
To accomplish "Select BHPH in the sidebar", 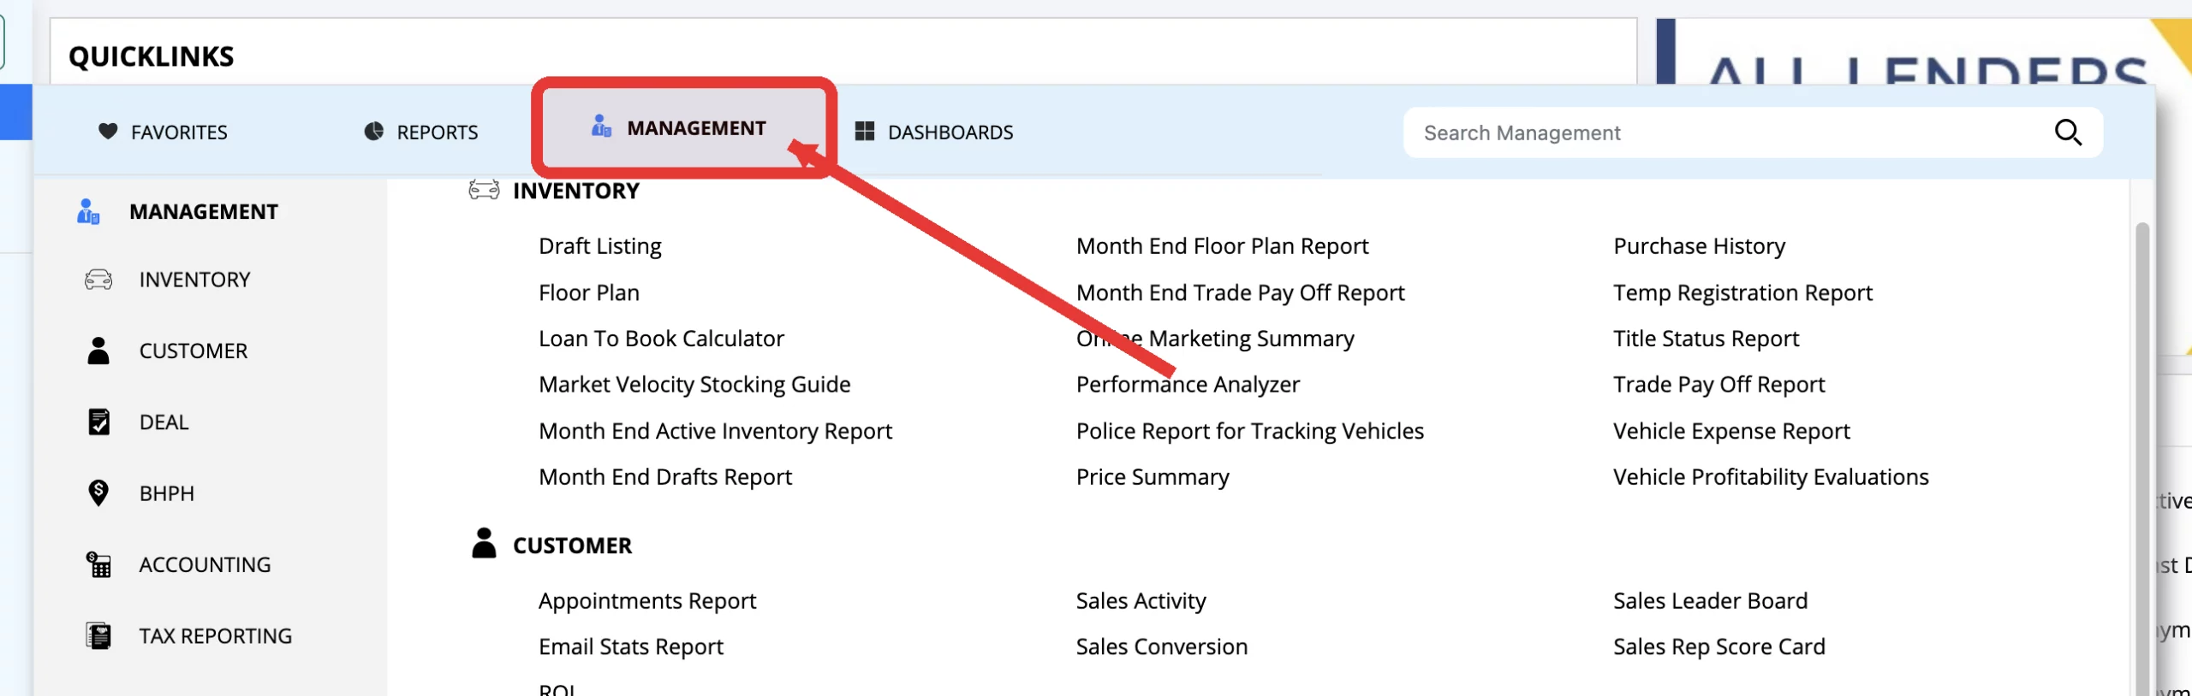I will point(167,493).
